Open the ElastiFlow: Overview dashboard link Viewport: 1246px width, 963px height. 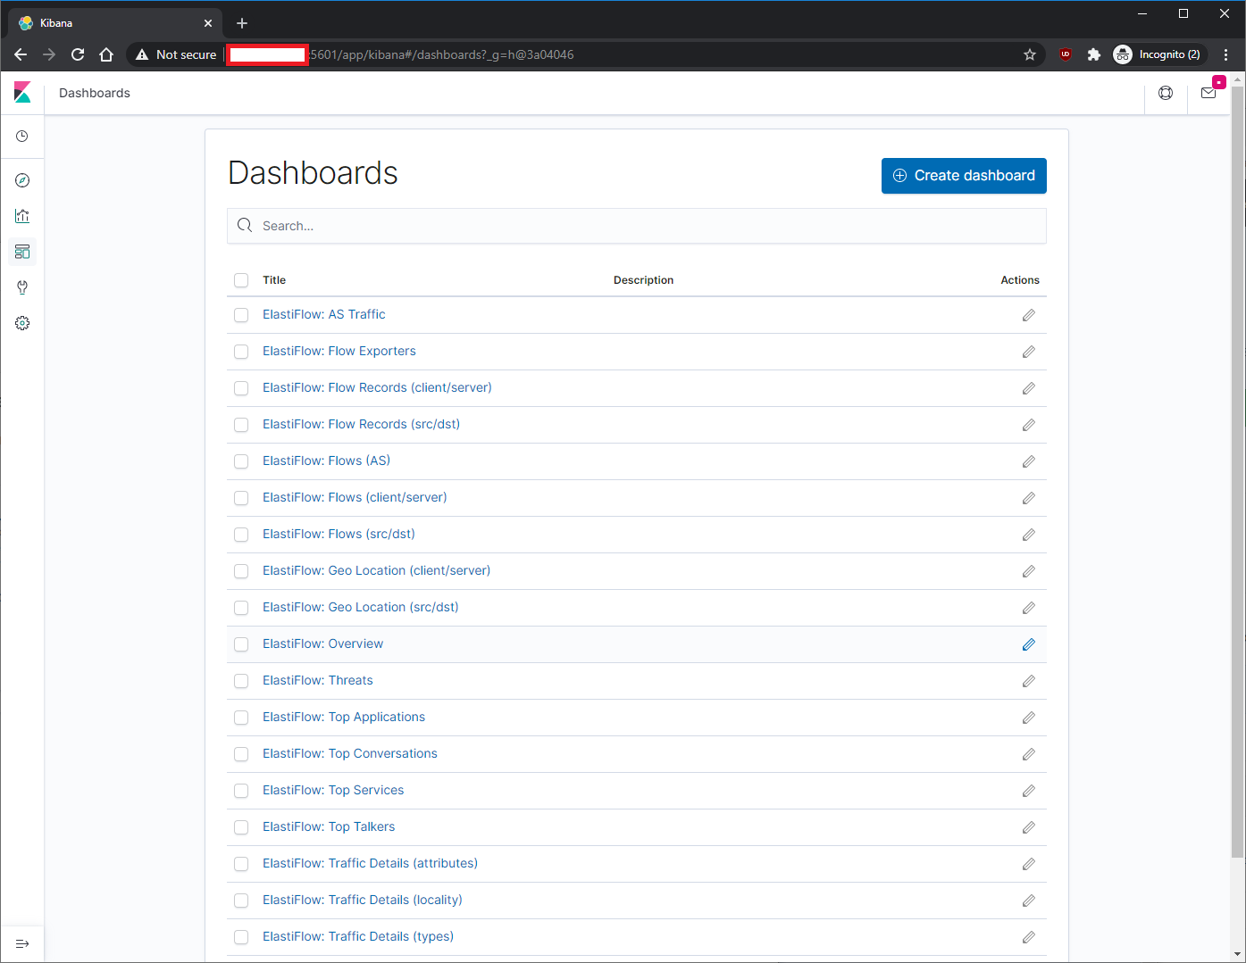coord(322,643)
